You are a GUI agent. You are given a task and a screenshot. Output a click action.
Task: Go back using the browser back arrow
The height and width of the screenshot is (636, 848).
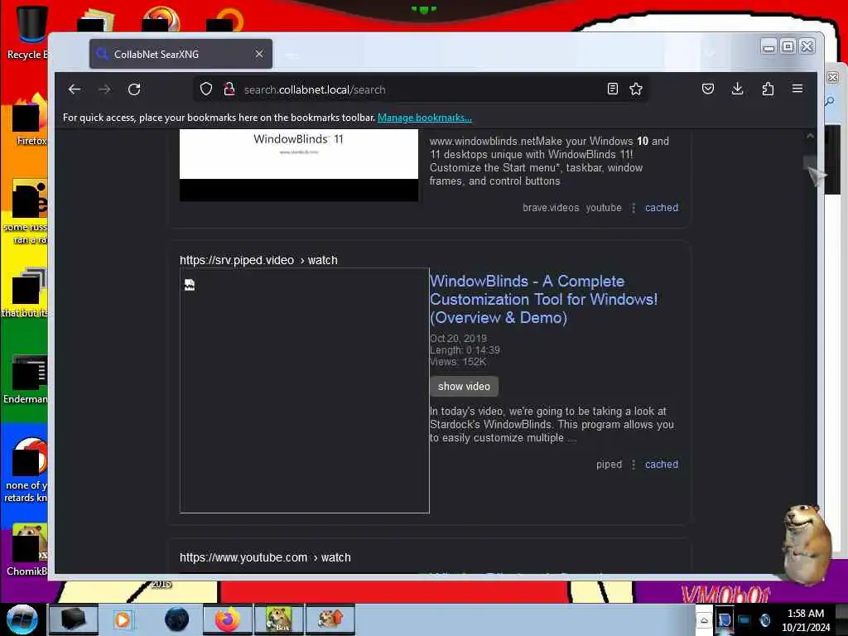(x=75, y=89)
